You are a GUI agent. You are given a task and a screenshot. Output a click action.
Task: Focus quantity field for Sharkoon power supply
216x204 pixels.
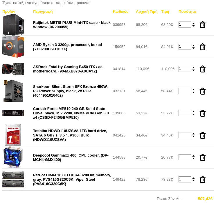(x=185, y=91)
